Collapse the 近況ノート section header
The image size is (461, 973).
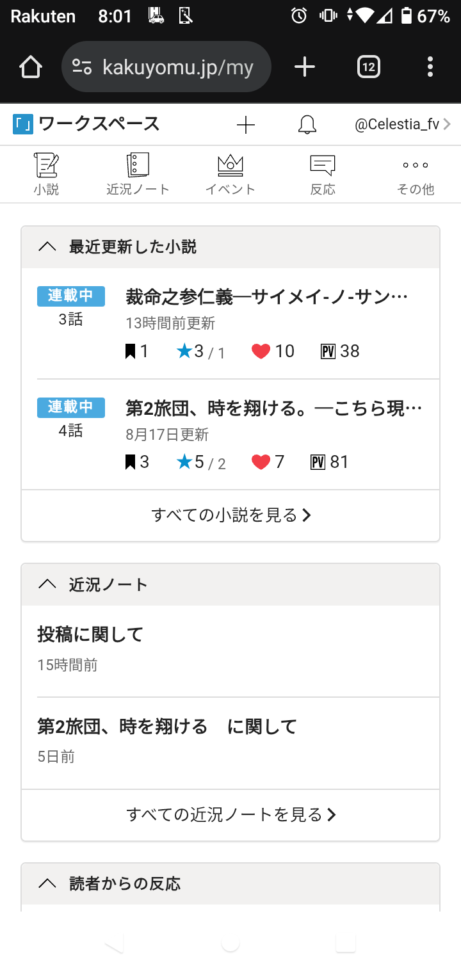pos(47,584)
